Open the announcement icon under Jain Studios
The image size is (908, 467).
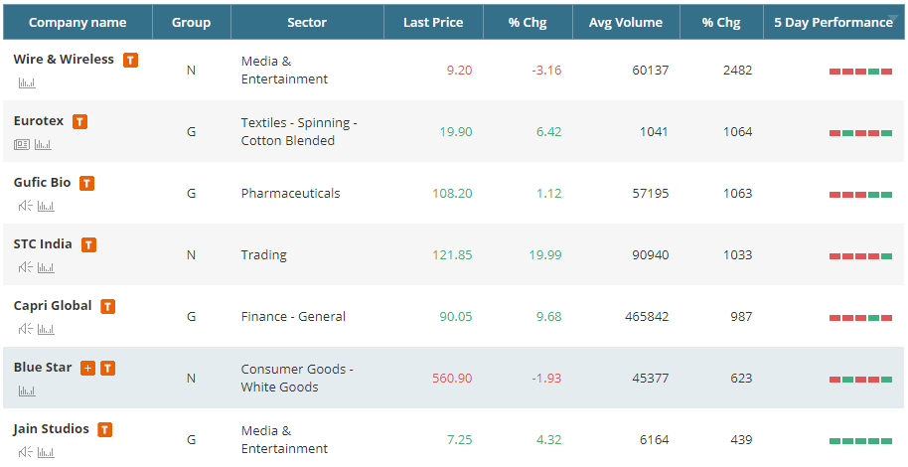pos(25,452)
